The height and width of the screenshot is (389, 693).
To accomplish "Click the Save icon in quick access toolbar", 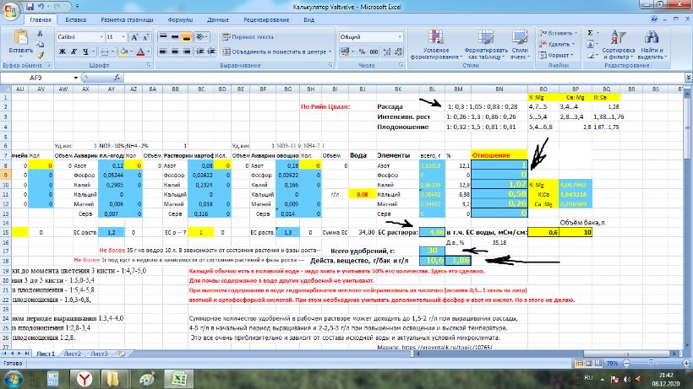I will point(28,6).
